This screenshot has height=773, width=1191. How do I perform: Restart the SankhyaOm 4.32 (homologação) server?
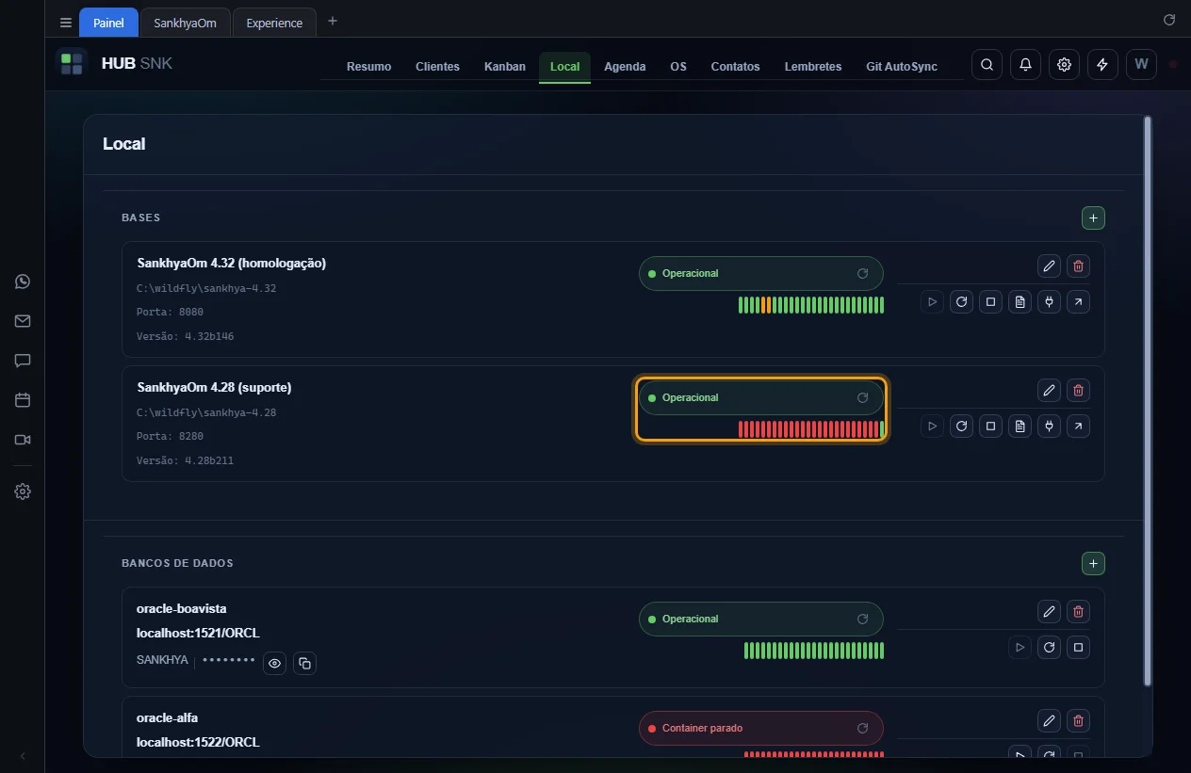[x=961, y=302]
